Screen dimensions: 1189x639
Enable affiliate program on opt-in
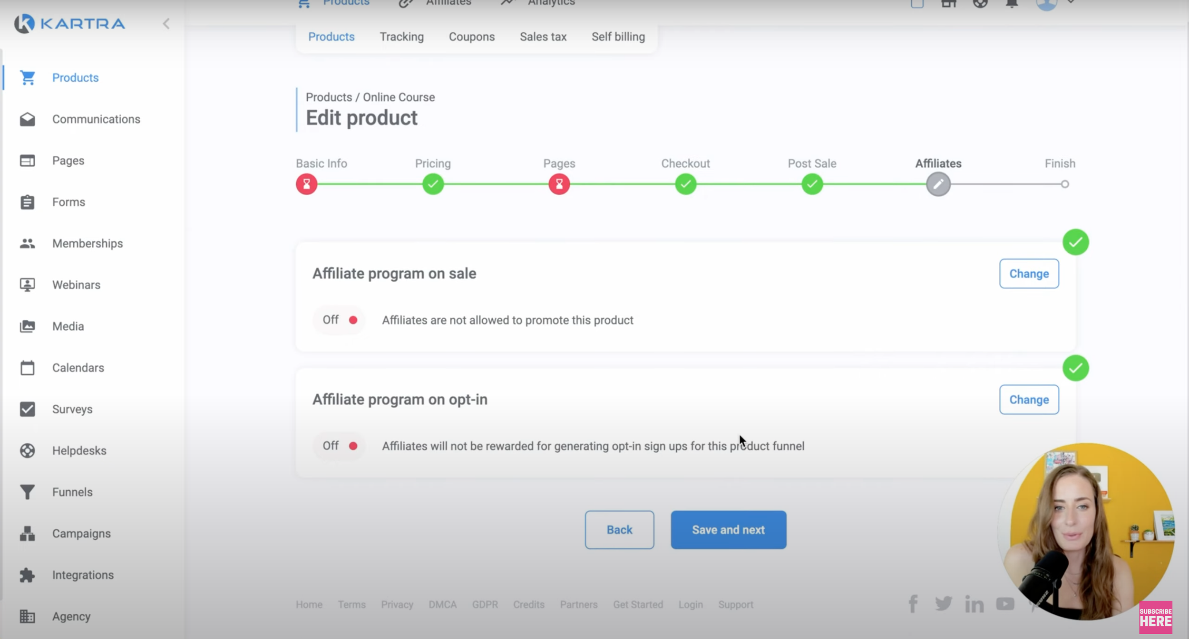coord(339,446)
